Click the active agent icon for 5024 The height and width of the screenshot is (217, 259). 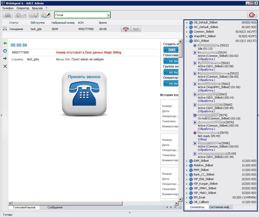pos(195,53)
